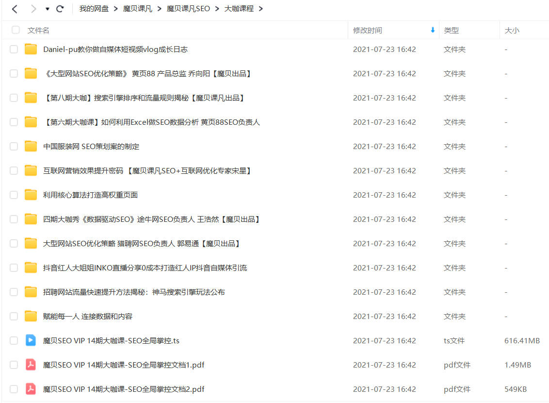Image resolution: width=549 pixels, height=403 pixels.
Task: Sort by the 文件名 column header
Action: click(x=38, y=31)
